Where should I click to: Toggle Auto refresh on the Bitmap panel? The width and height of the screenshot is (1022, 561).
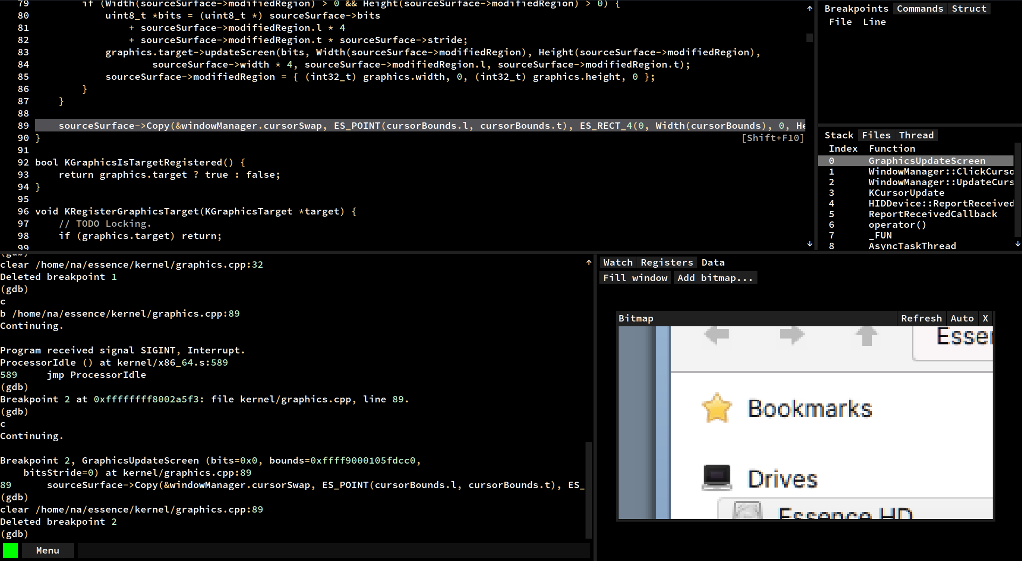(x=962, y=318)
